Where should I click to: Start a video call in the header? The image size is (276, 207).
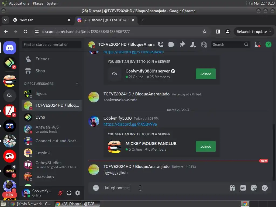pyautogui.click(x=171, y=44)
